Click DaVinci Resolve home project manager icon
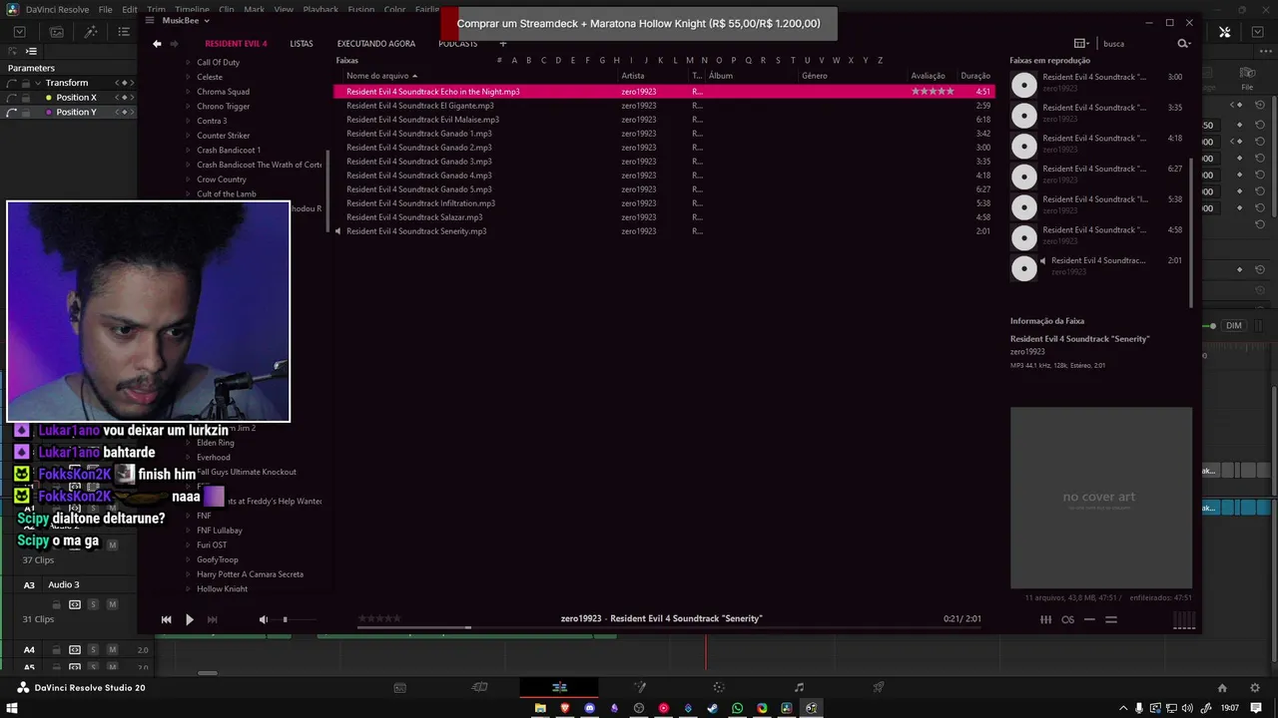 1222,687
